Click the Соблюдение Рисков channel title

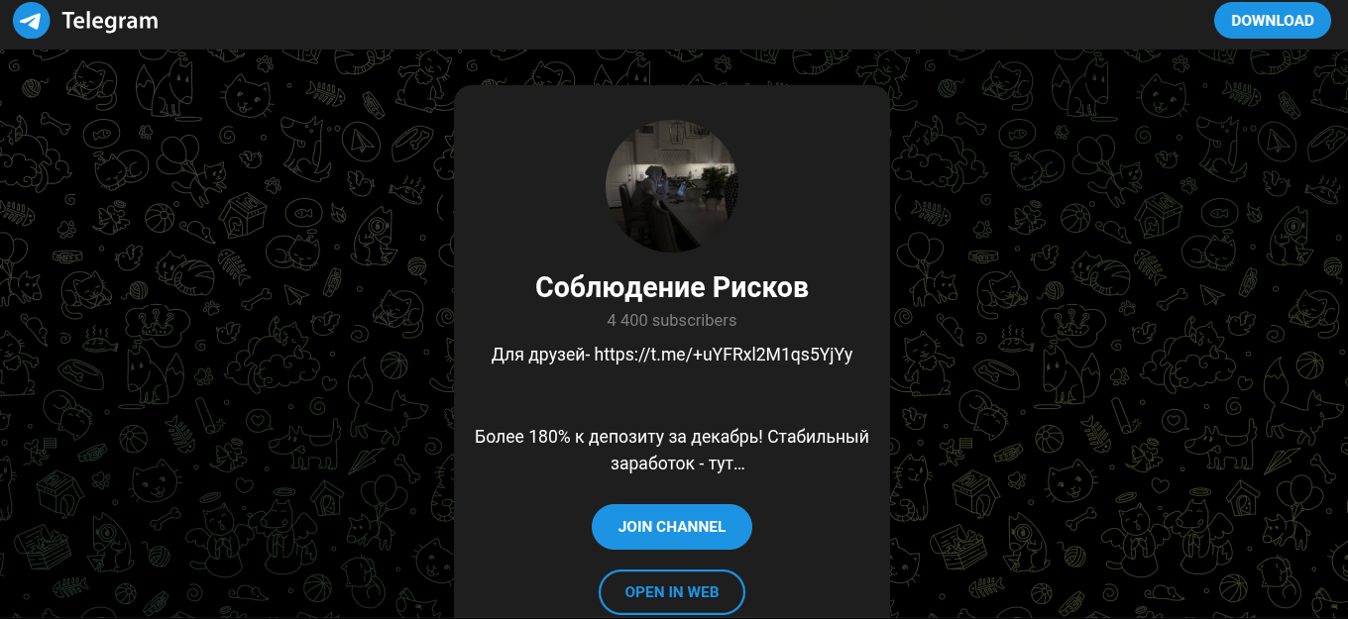click(x=672, y=287)
